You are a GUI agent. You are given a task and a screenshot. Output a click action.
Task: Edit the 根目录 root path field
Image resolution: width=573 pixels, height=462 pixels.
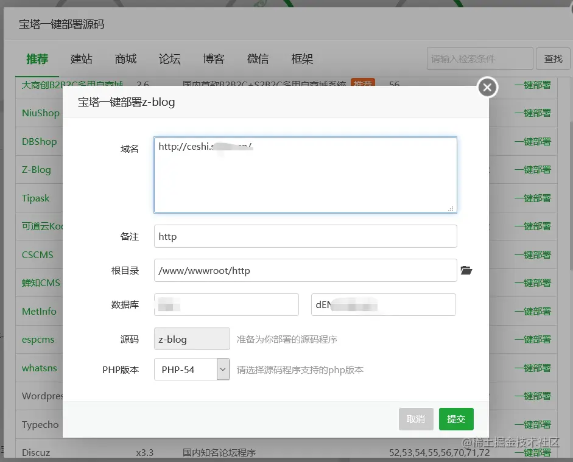pos(306,270)
